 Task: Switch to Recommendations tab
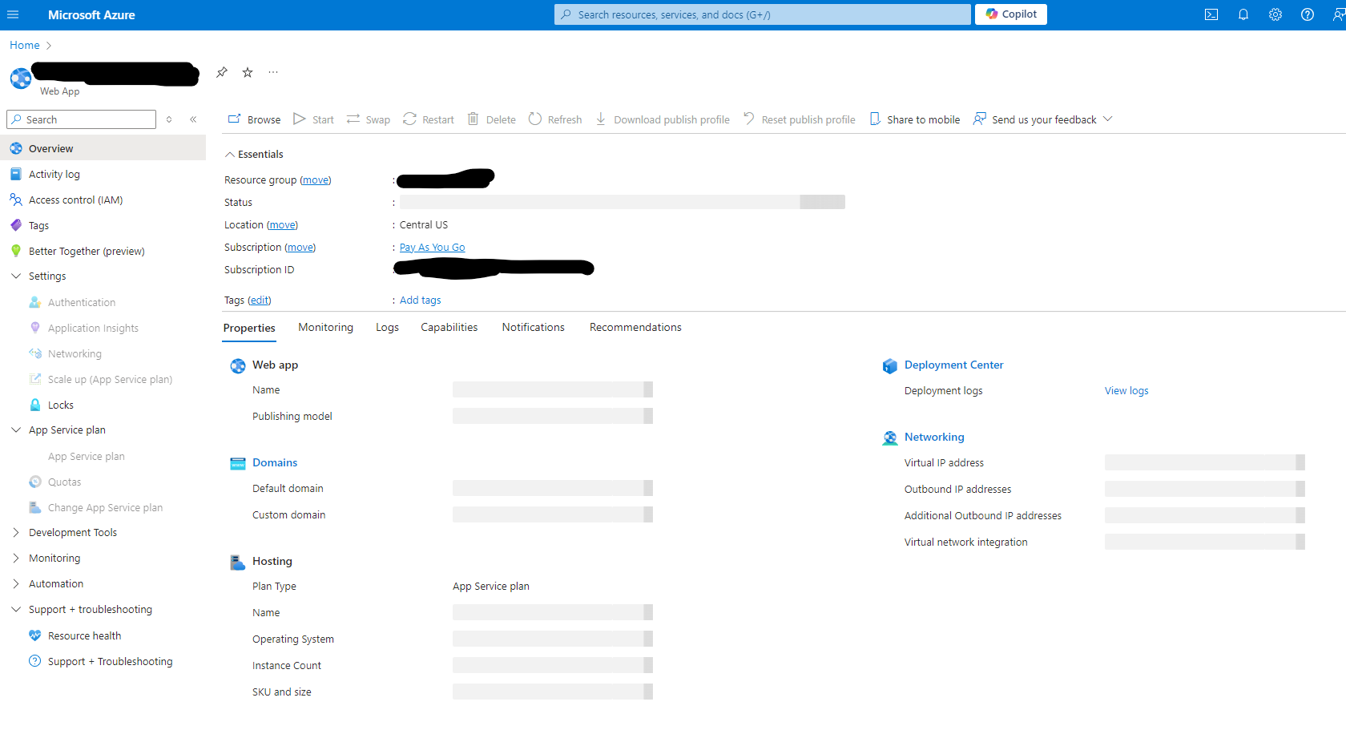[x=635, y=327]
